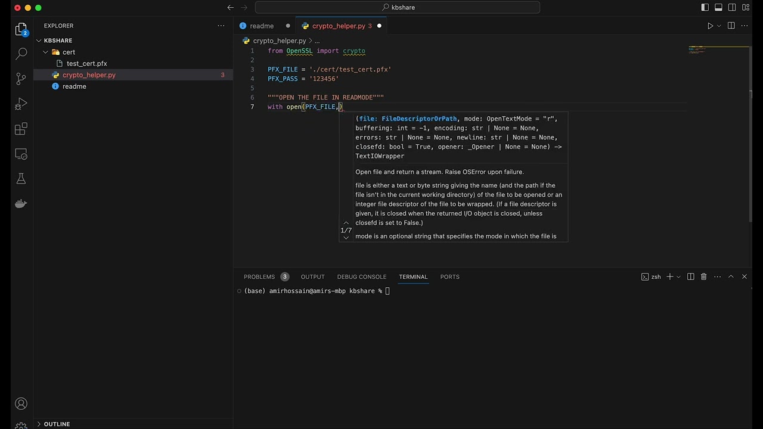
Task: Open the Explorer view in activity bar
Action: point(21,29)
